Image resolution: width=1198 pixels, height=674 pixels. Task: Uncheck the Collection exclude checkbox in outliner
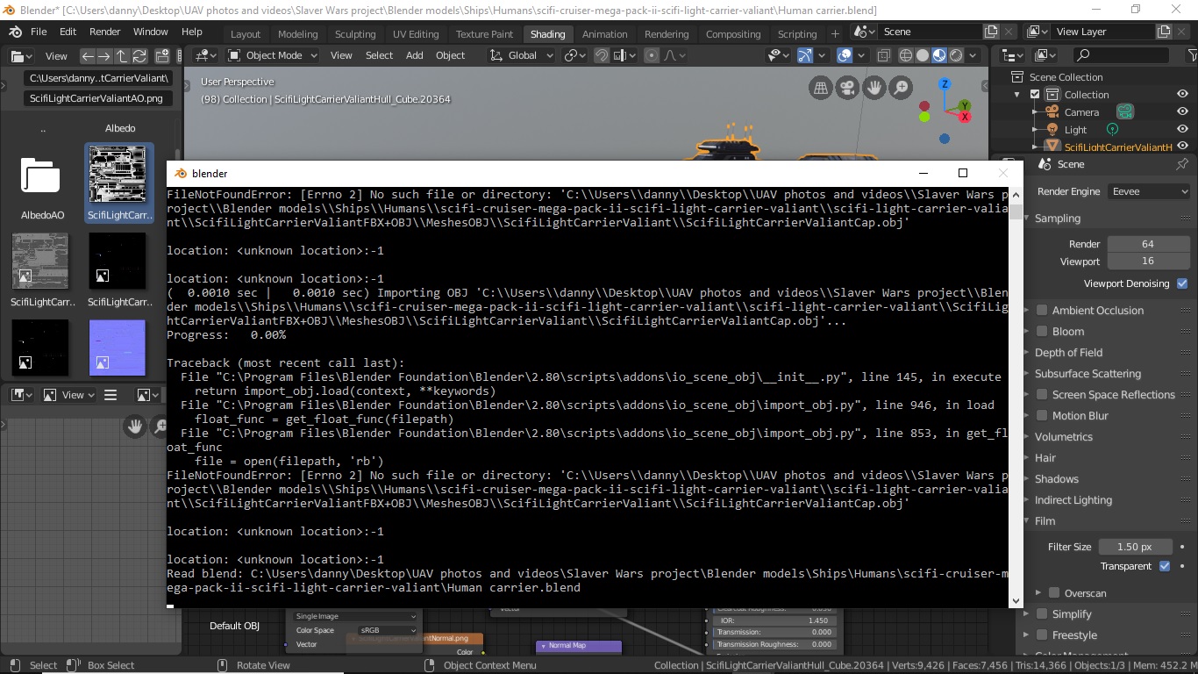(1035, 94)
